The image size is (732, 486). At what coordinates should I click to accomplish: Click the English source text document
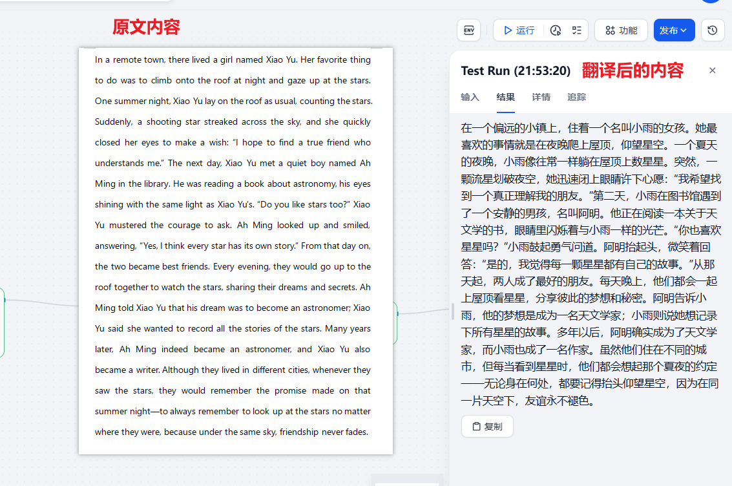pos(236,251)
